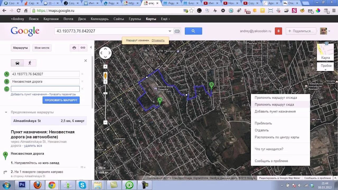This screenshot has height=190, width=338.
Task: Close the directions panel X
Action: click(86, 61)
